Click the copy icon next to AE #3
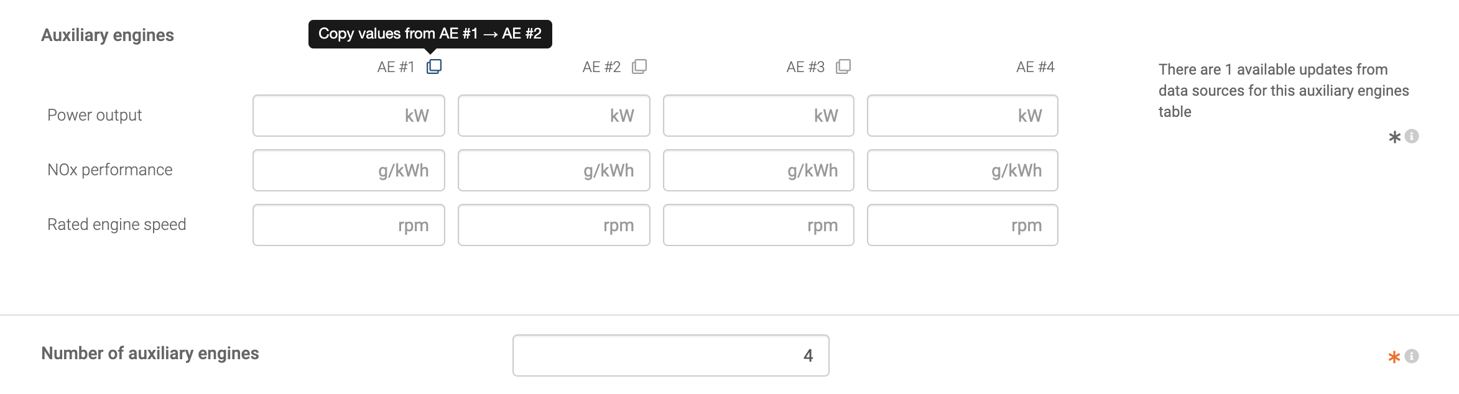 843,66
